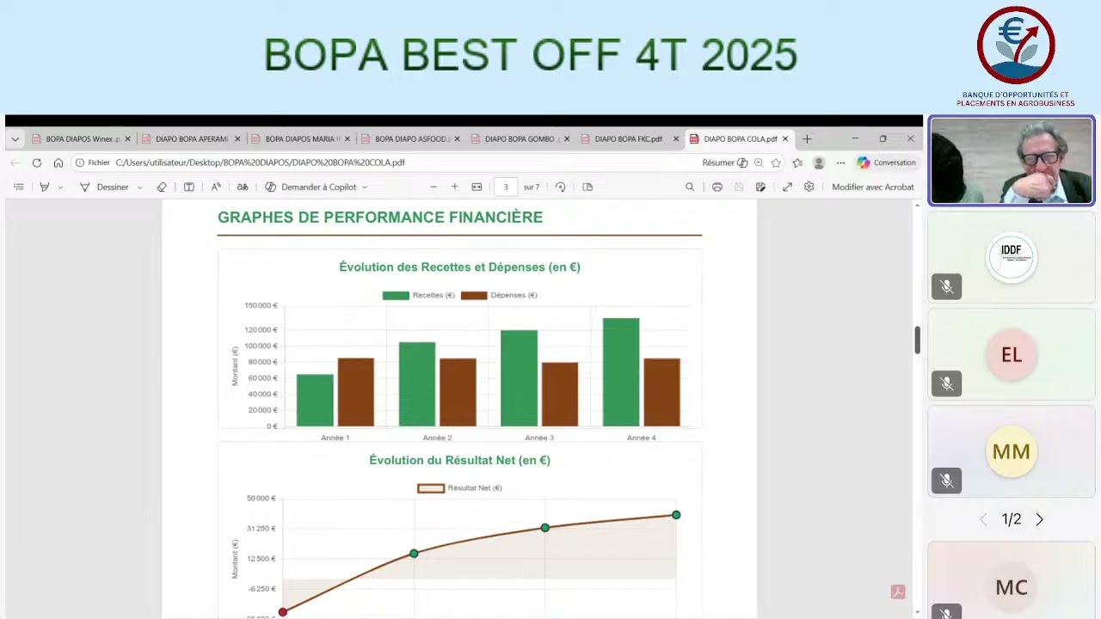Click the Acrobat floating icon
The width and height of the screenshot is (1101, 619).
point(898,591)
